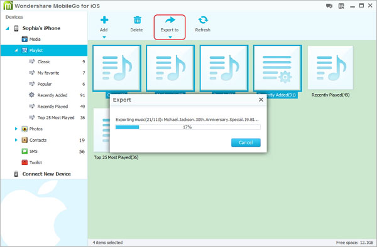Click the Toolkit red toolbox icon
The height and width of the screenshot is (247, 377).
click(x=25, y=162)
